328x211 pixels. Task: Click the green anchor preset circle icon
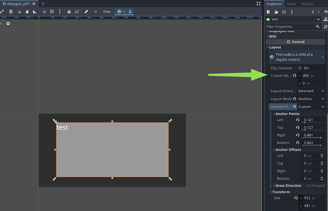click(119, 12)
